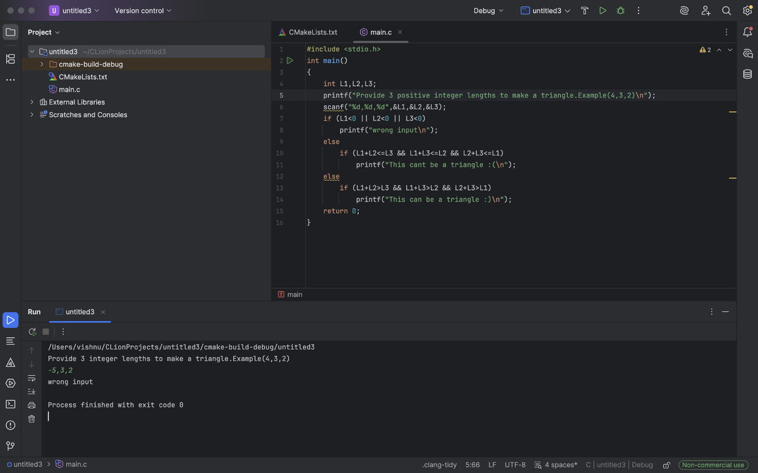Click LF line separator widget
758x473 pixels.
coord(492,465)
